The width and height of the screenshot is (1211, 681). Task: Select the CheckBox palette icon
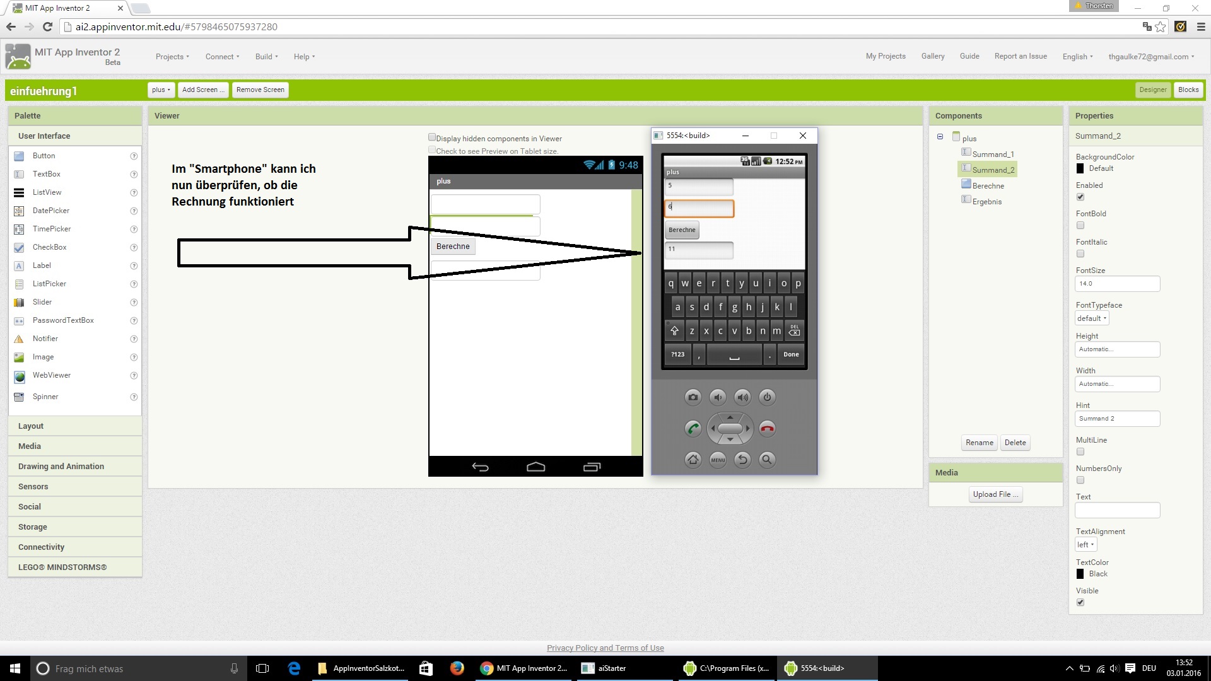point(19,247)
